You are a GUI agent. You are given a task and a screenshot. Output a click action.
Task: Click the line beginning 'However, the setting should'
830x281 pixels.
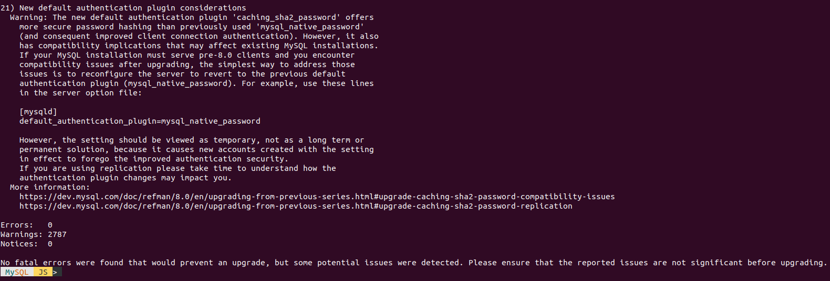pyautogui.click(x=192, y=140)
